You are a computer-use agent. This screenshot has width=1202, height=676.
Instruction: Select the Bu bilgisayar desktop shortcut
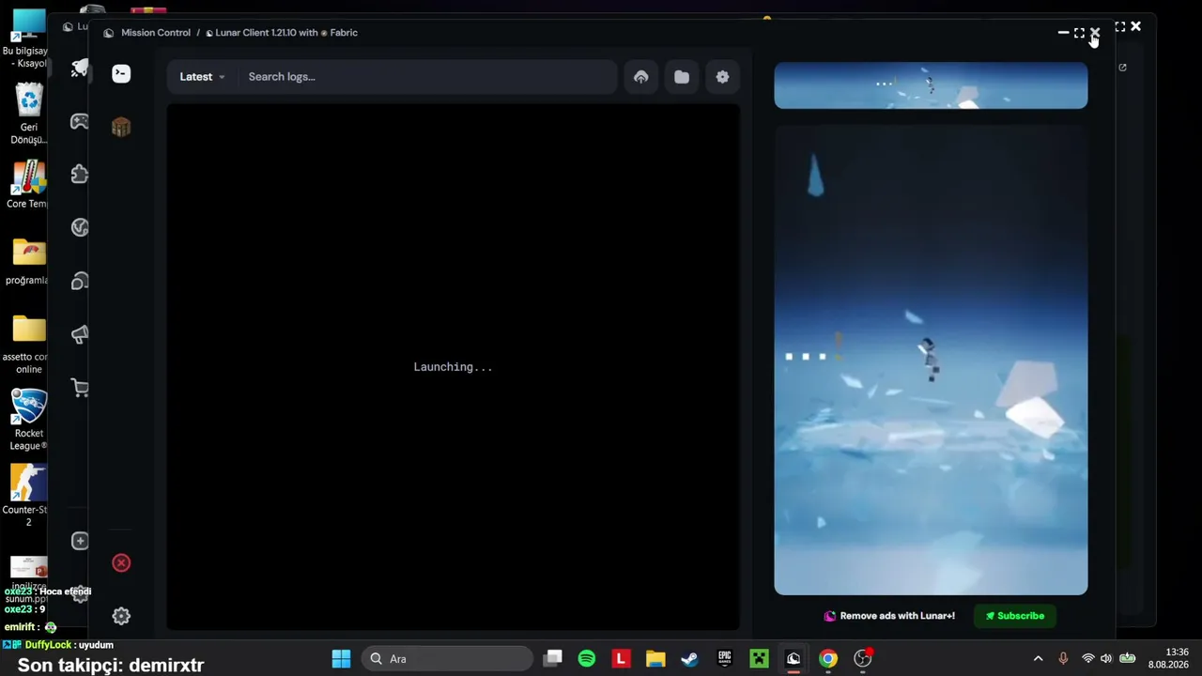29,39
